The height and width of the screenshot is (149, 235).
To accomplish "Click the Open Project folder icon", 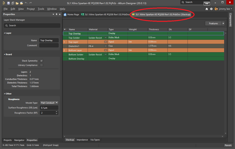I will (x=21, y=3).
